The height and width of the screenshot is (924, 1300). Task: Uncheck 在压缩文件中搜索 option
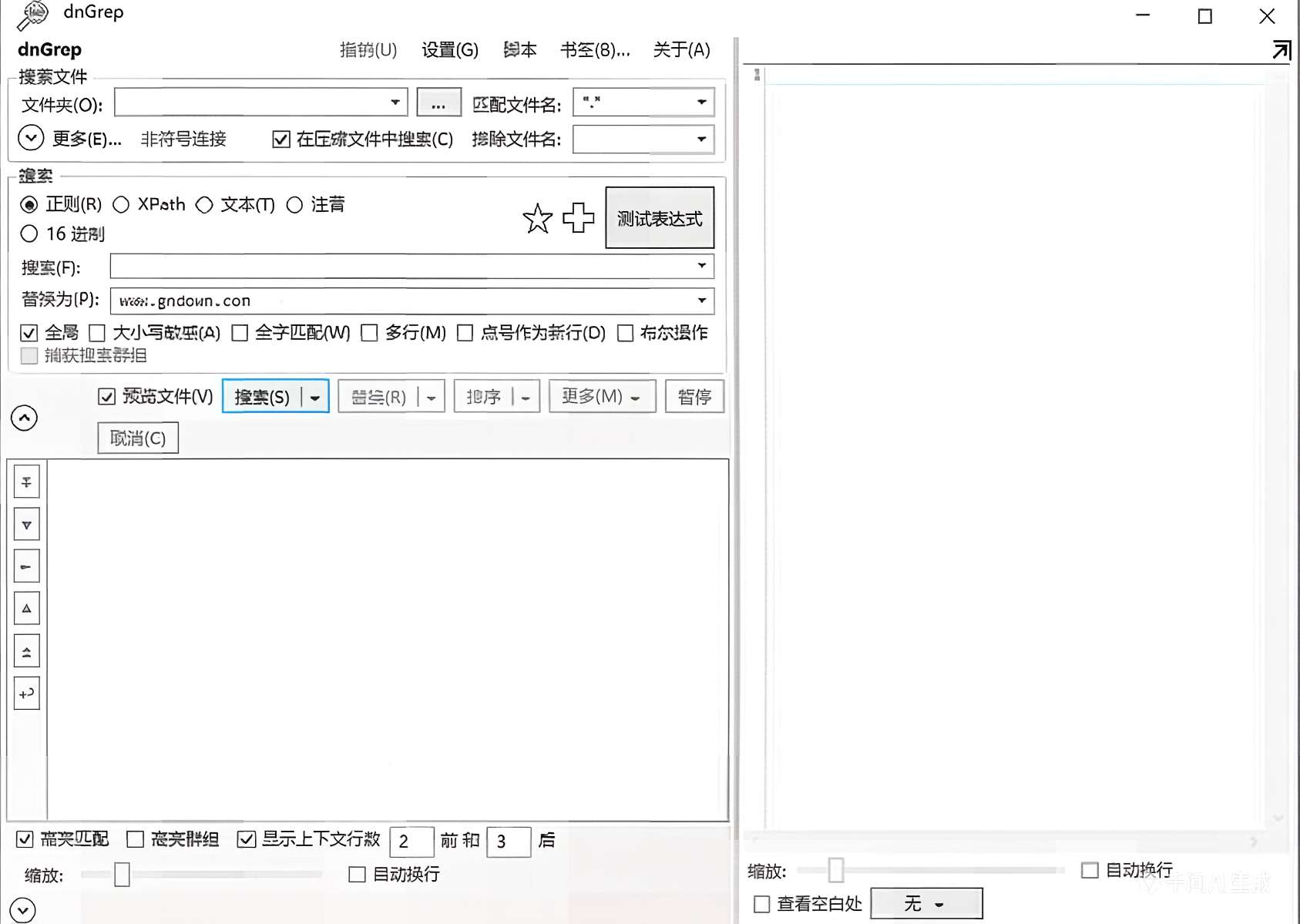click(280, 139)
